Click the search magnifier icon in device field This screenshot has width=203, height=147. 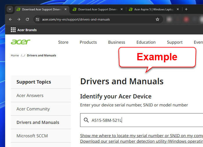(86, 120)
